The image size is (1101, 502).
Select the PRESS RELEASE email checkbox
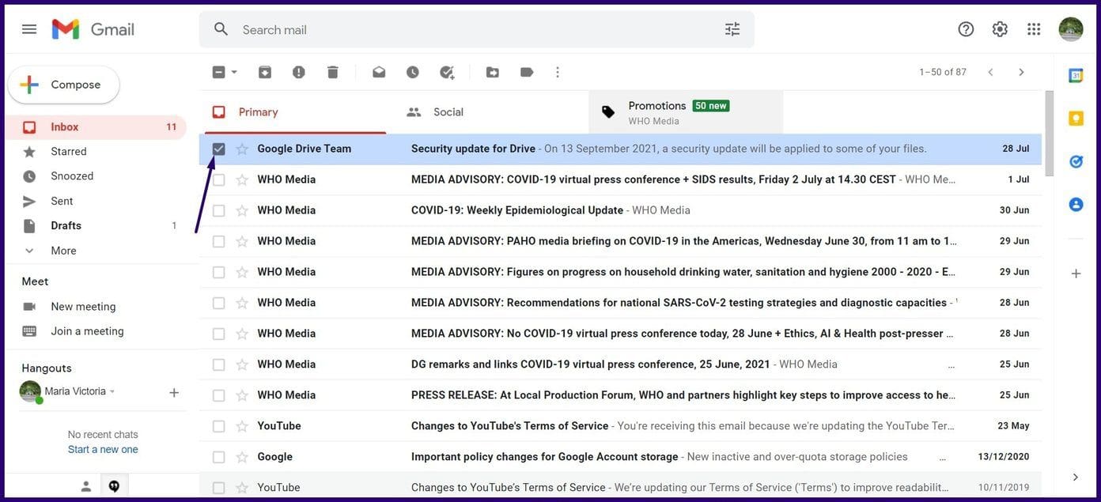pyautogui.click(x=219, y=395)
